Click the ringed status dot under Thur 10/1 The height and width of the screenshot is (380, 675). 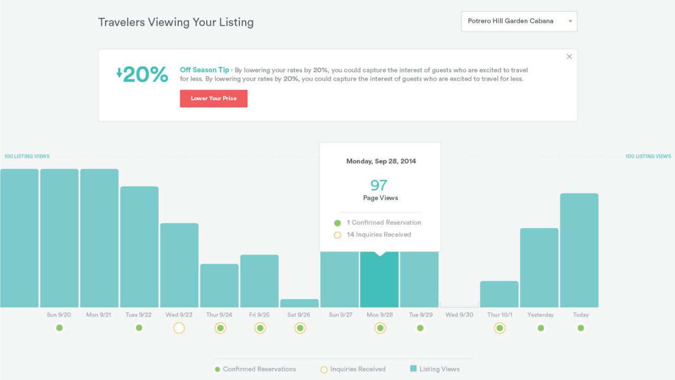point(499,328)
